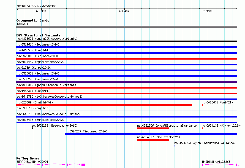Viewport: 245px width, 168px height.
Task: Click the 63950k ruler position
Action: [x=208, y=11]
